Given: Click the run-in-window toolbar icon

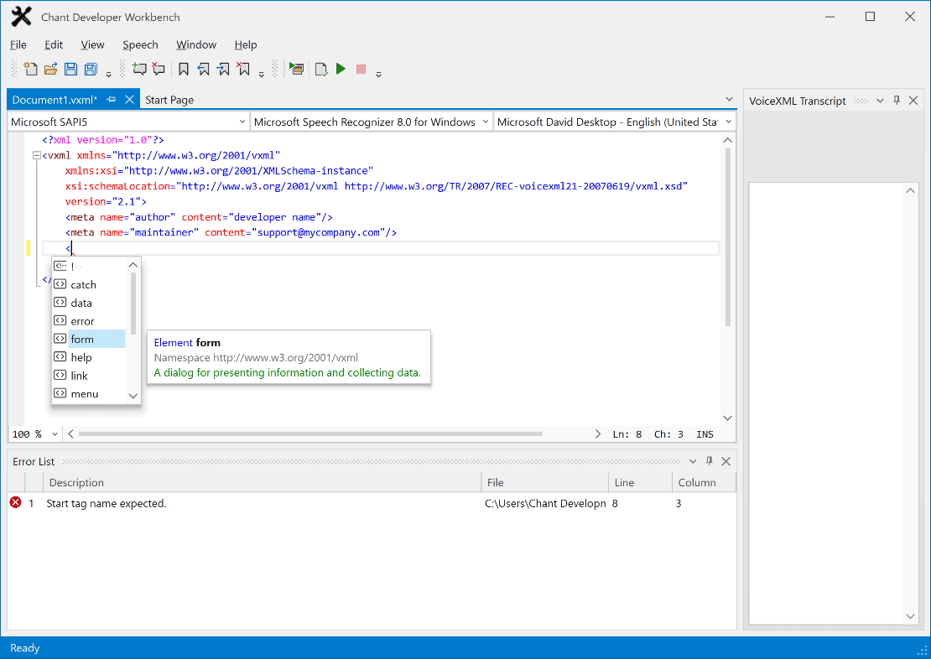Looking at the screenshot, I should click(296, 69).
